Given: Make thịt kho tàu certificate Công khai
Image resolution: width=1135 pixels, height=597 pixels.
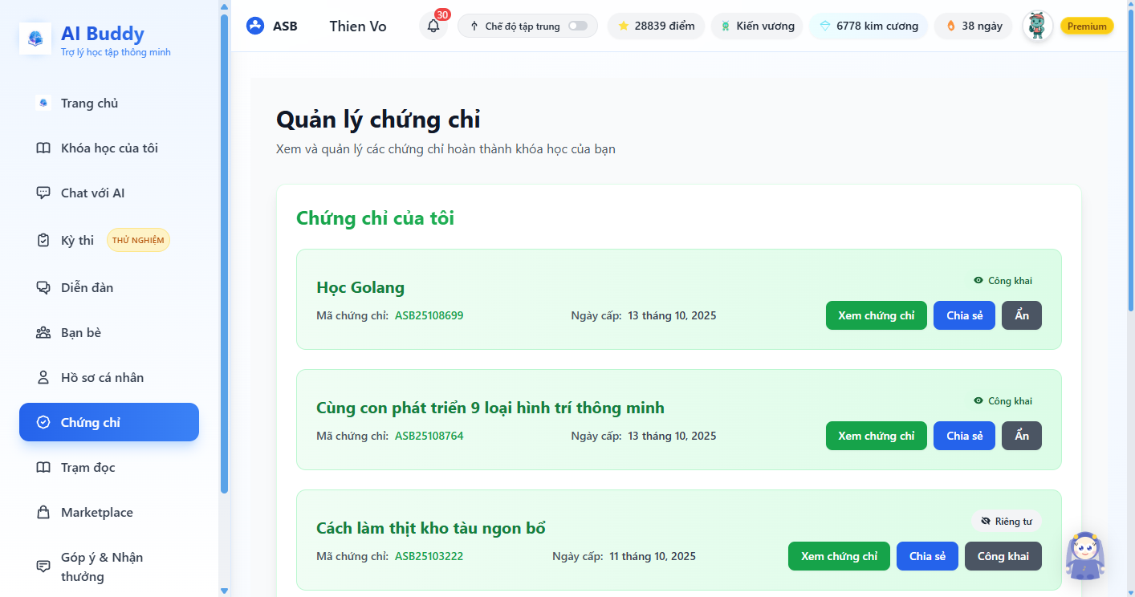Looking at the screenshot, I should [x=1003, y=556].
